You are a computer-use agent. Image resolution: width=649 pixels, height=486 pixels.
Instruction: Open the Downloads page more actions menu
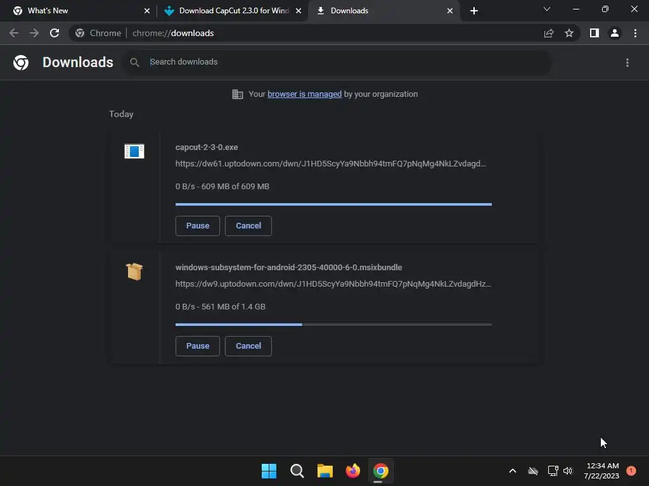coord(627,63)
